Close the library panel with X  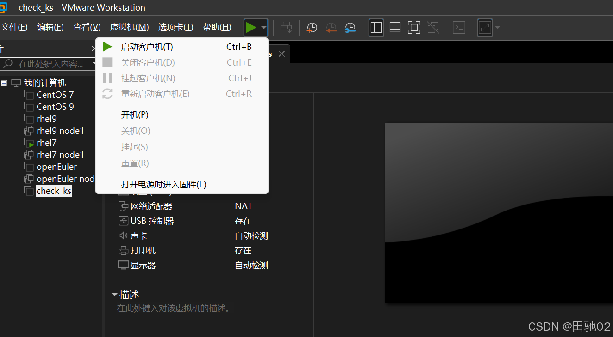coord(94,48)
